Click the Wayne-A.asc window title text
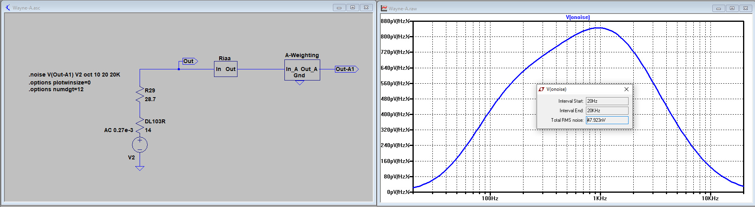The width and height of the screenshot is (755, 207). (26, 8)
